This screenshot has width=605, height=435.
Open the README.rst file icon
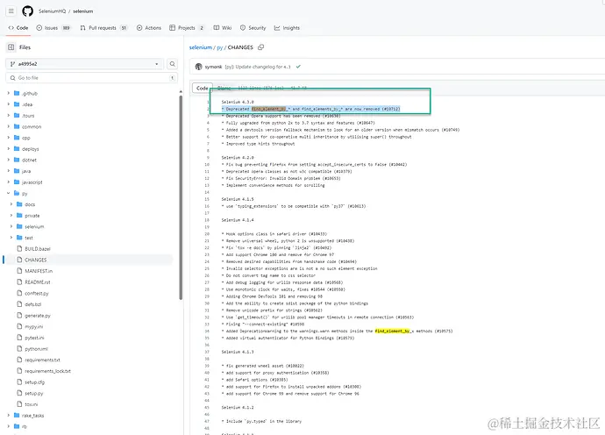point(19,282)
